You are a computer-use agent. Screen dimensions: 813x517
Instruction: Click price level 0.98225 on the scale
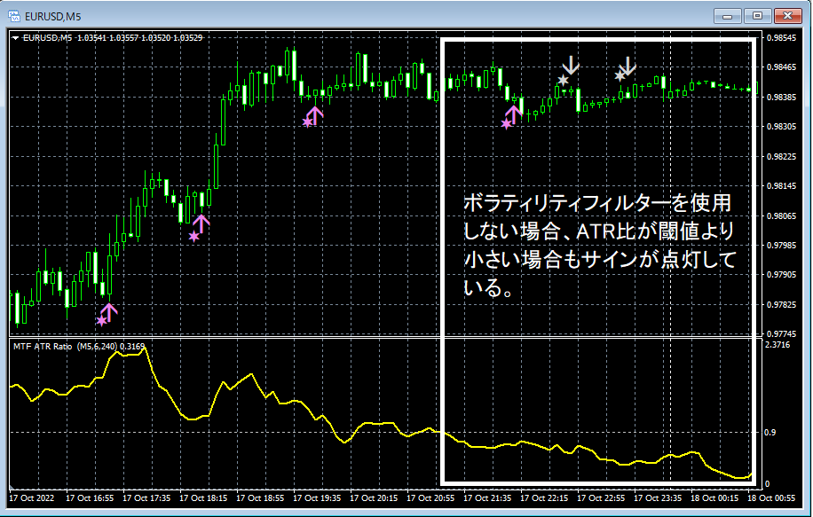781,156
